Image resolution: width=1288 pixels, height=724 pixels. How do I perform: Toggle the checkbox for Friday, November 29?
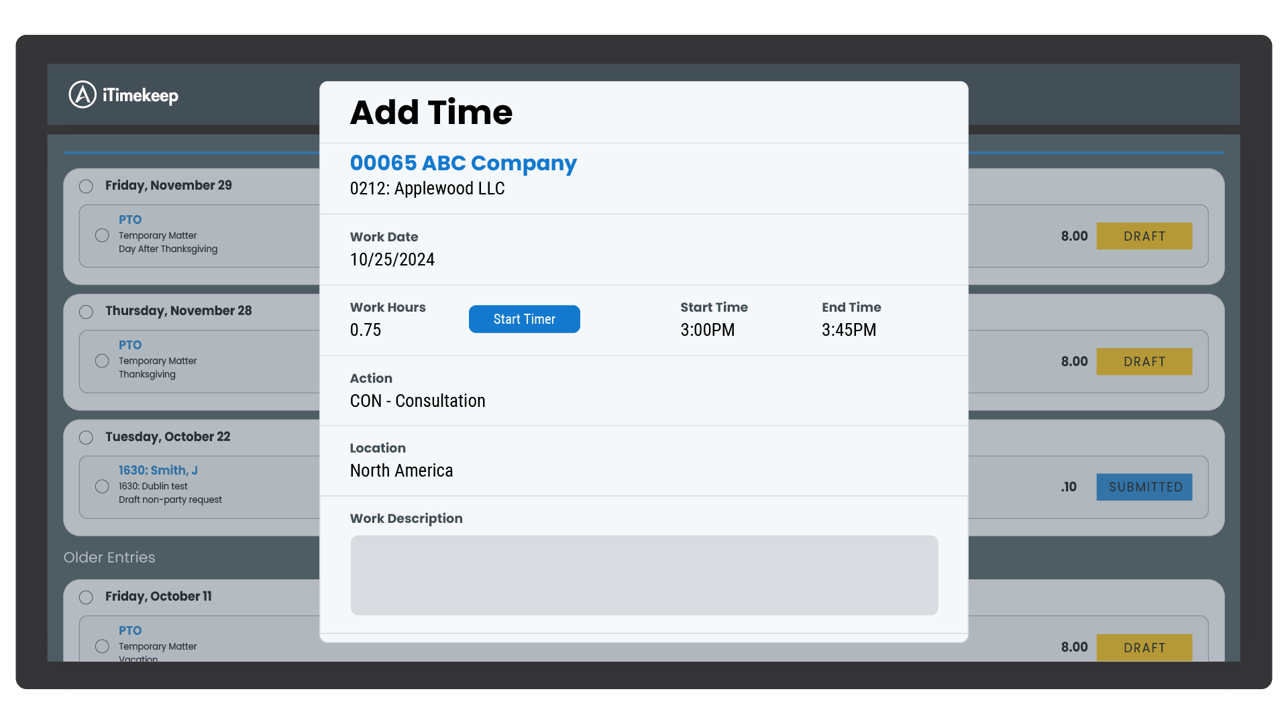pyautogui.click(x=86, y=186)
